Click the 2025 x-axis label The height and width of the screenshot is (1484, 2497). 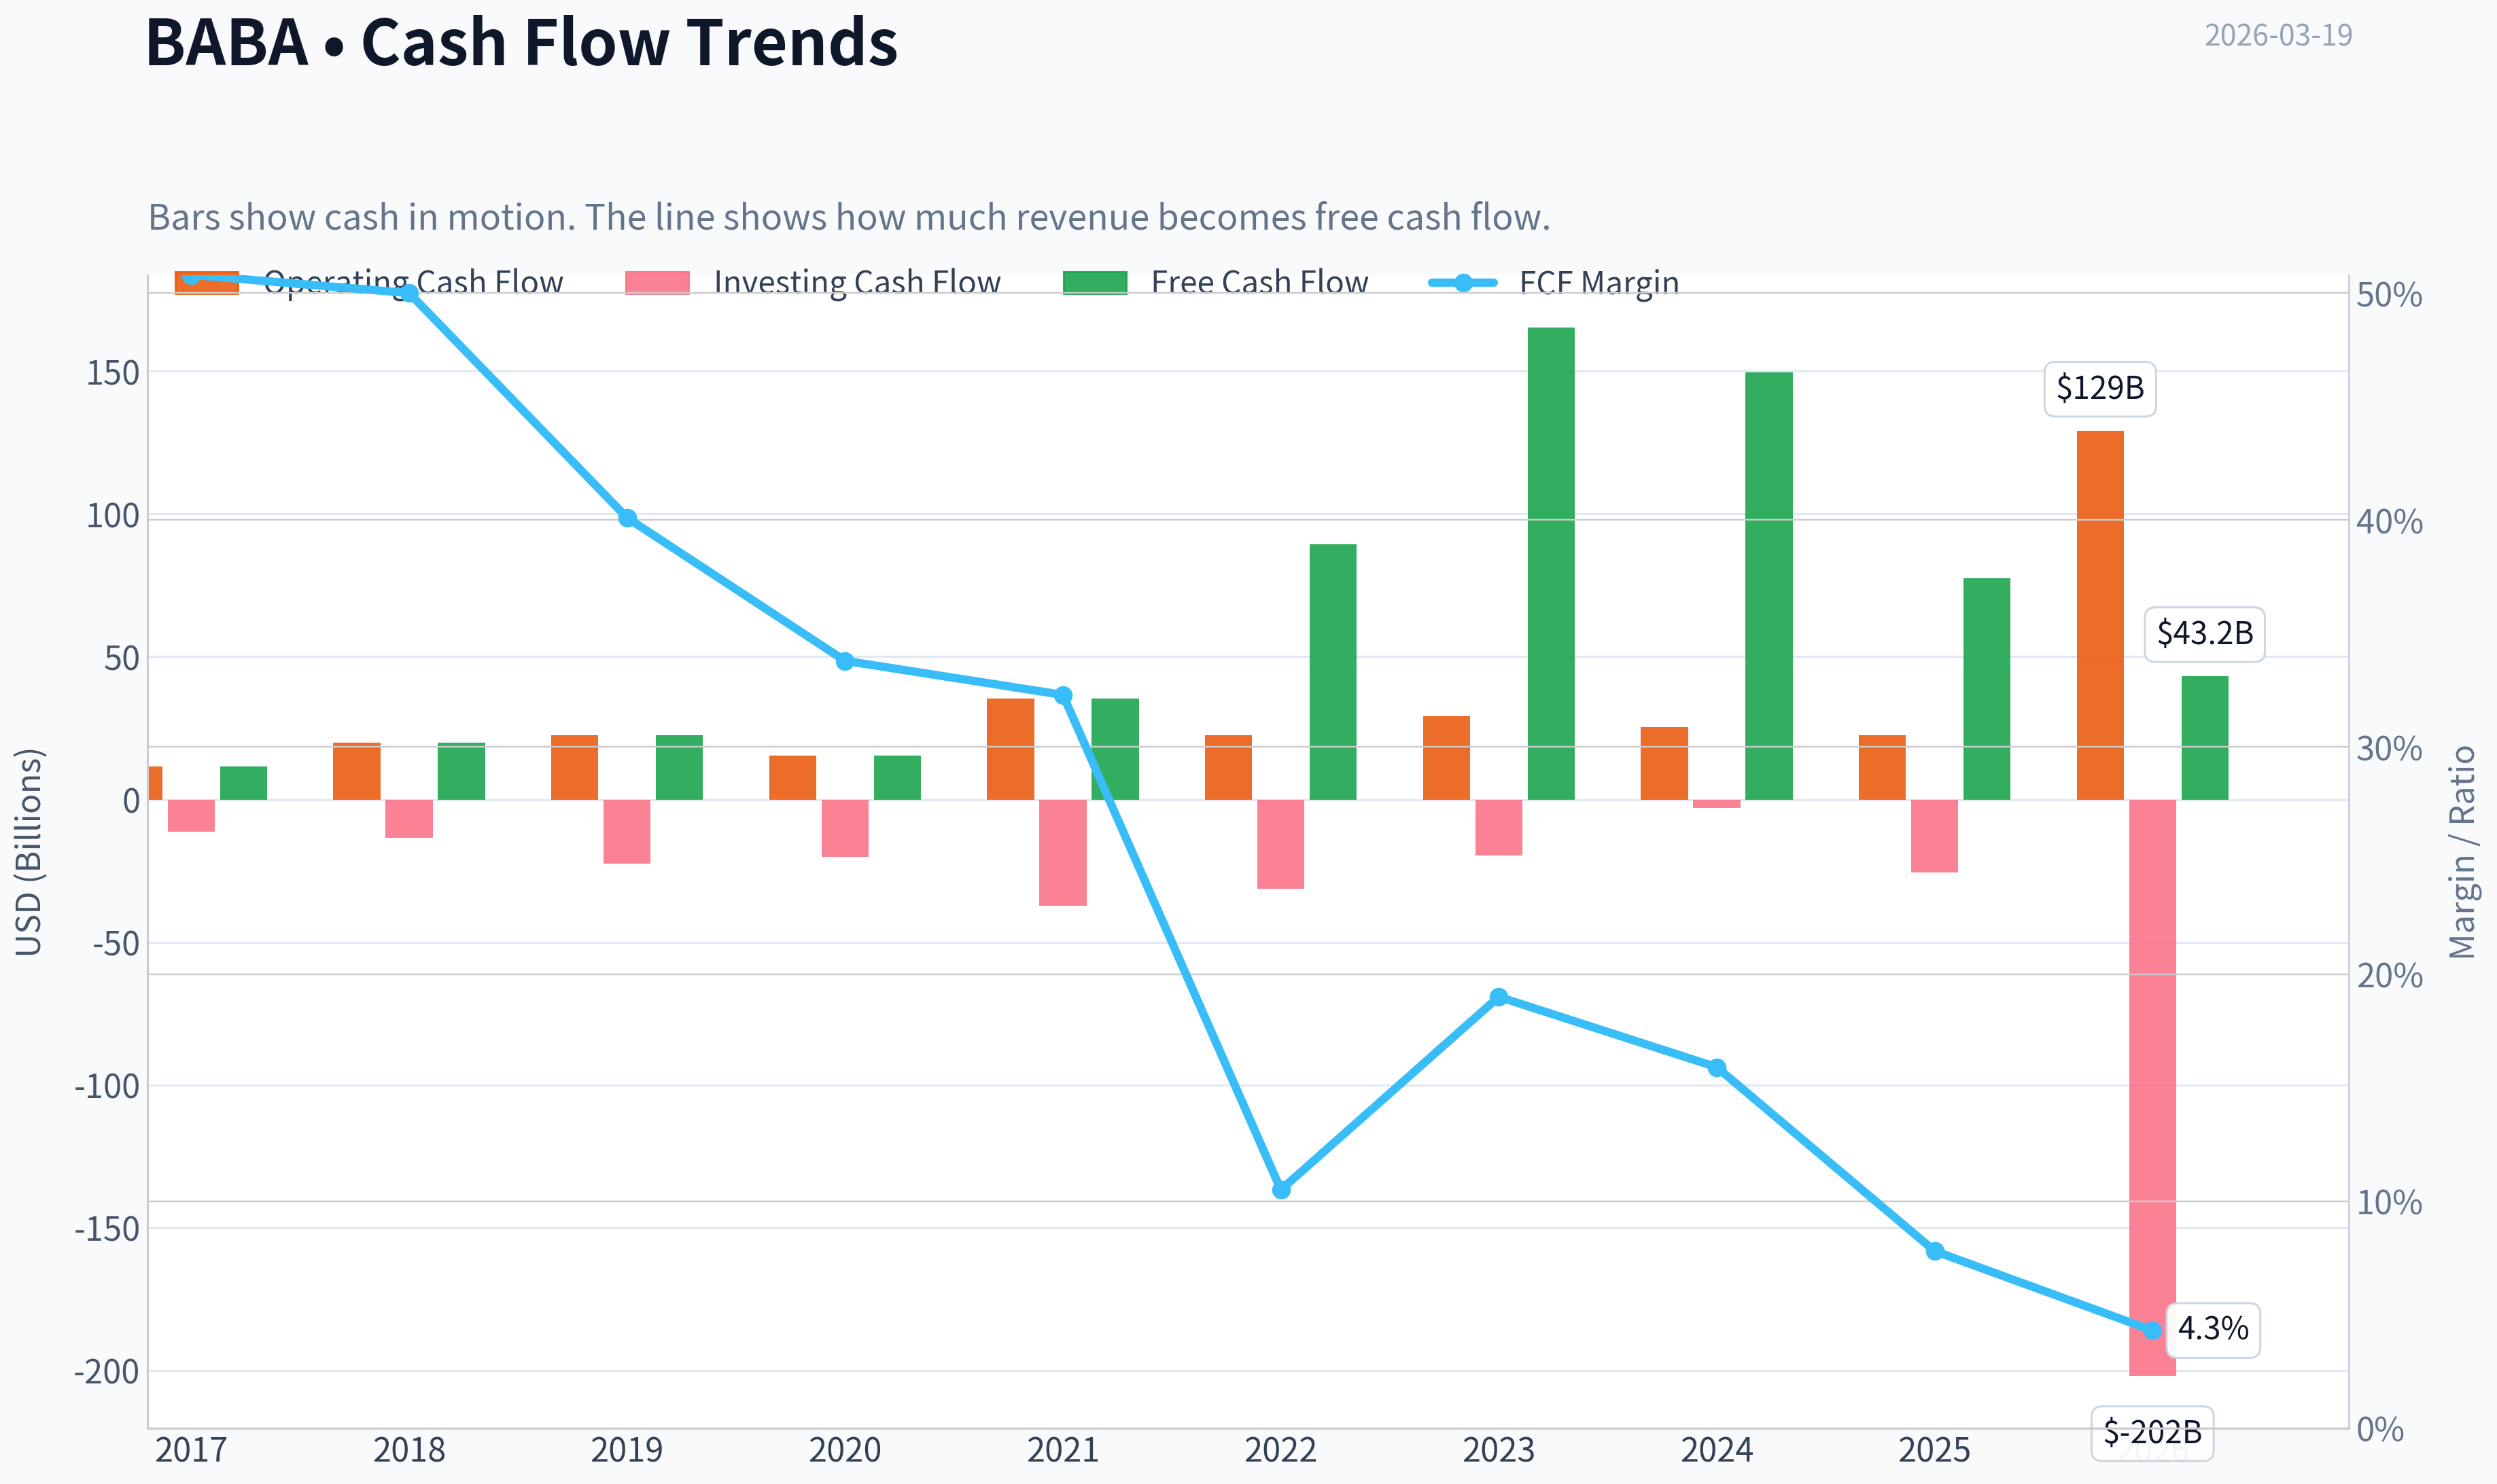pyautogui.click(x=1935, y=1450)
